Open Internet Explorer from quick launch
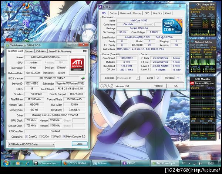Viewport: 222px width, 174px height. pos(28,163)
